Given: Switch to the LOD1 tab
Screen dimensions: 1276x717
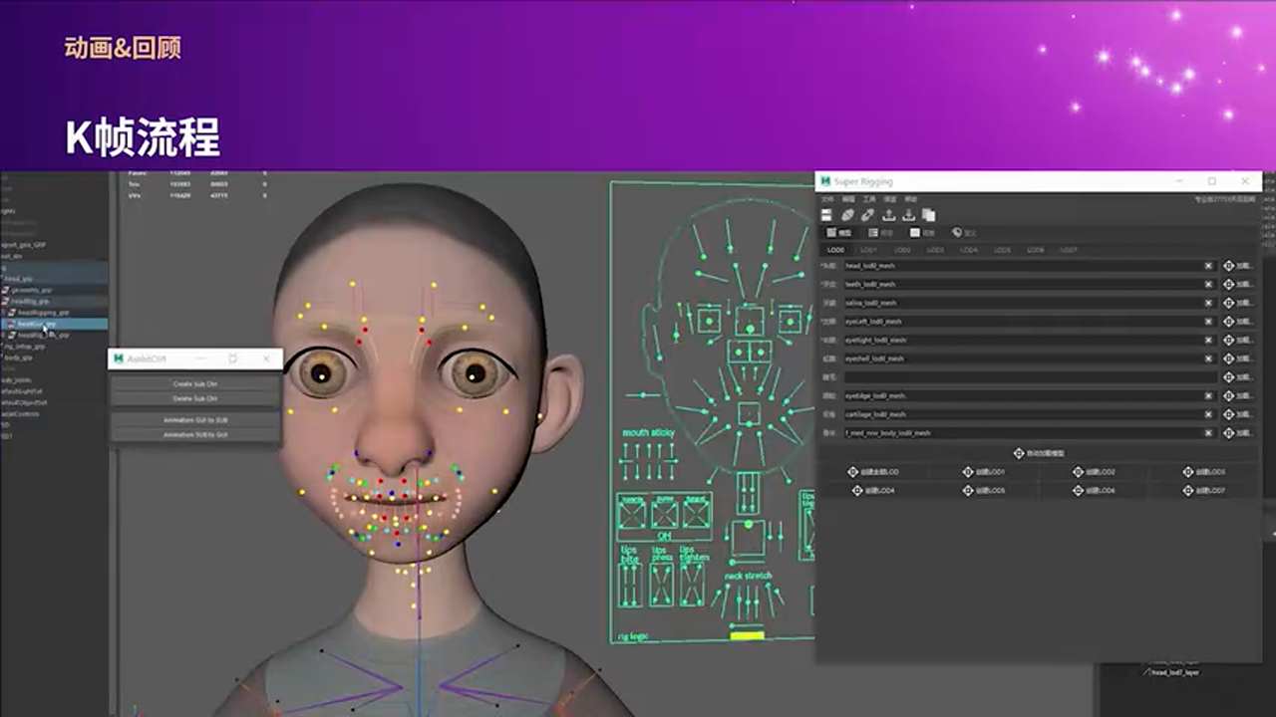Looking at the screenshot, I should tap(869, 250).
